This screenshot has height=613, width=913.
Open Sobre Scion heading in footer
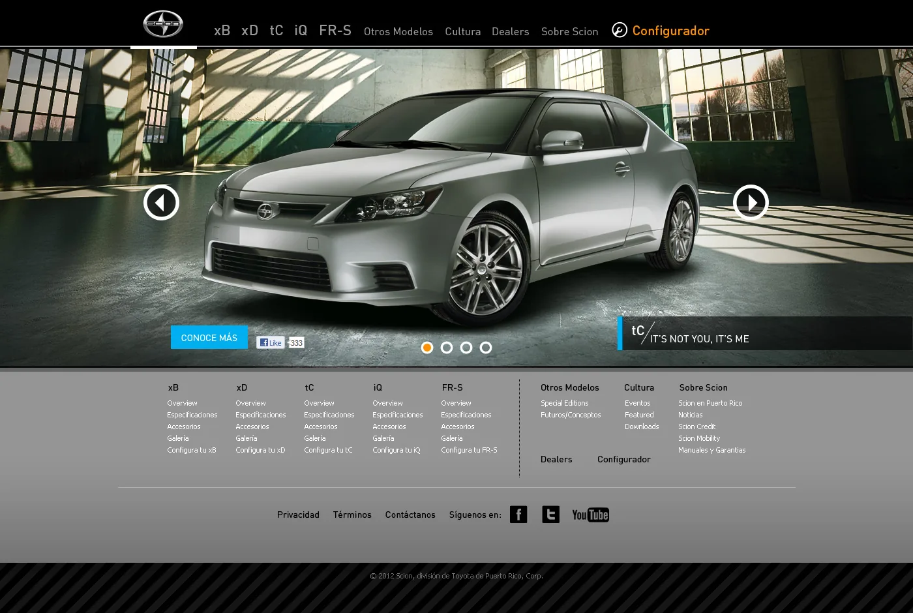point(704,387)
